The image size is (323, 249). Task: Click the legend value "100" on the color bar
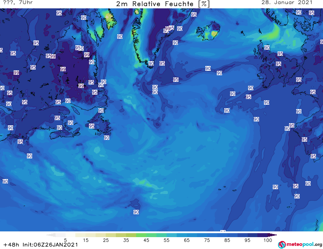tap(268, 240)
